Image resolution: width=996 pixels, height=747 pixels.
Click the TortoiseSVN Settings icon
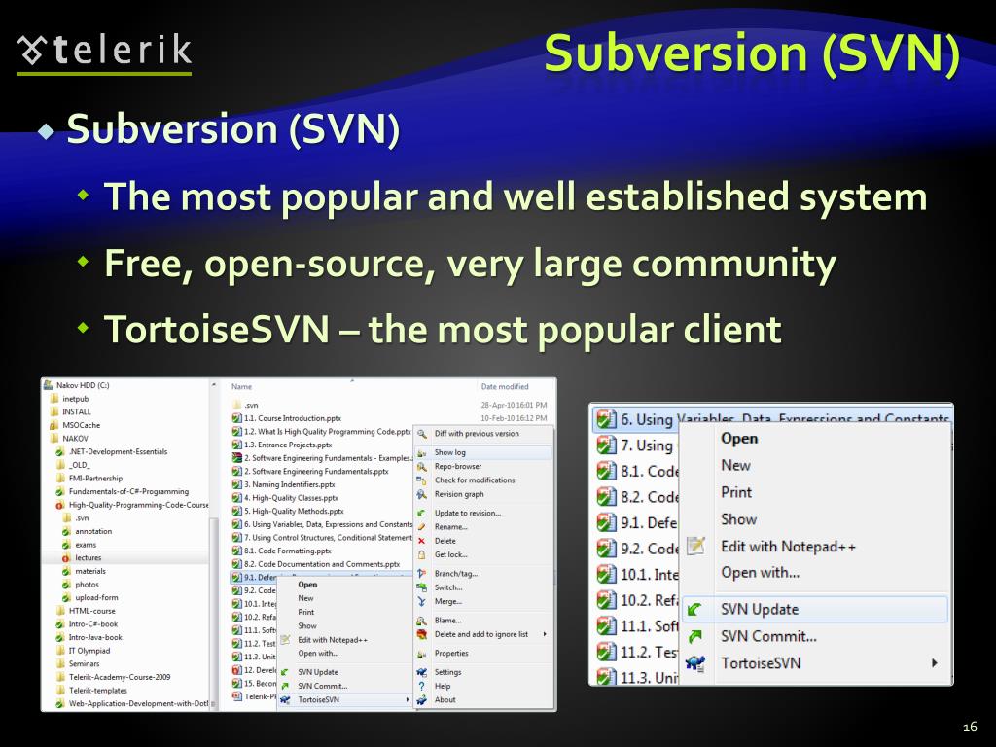coord(422,673)
